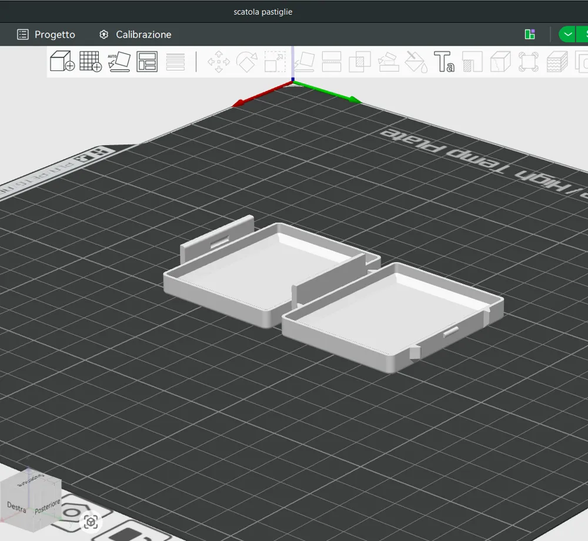Viewport: 588px width, 541px height.
Task: Expand the green slice options dropdown arrow
Action: click(x=568, y=35)
